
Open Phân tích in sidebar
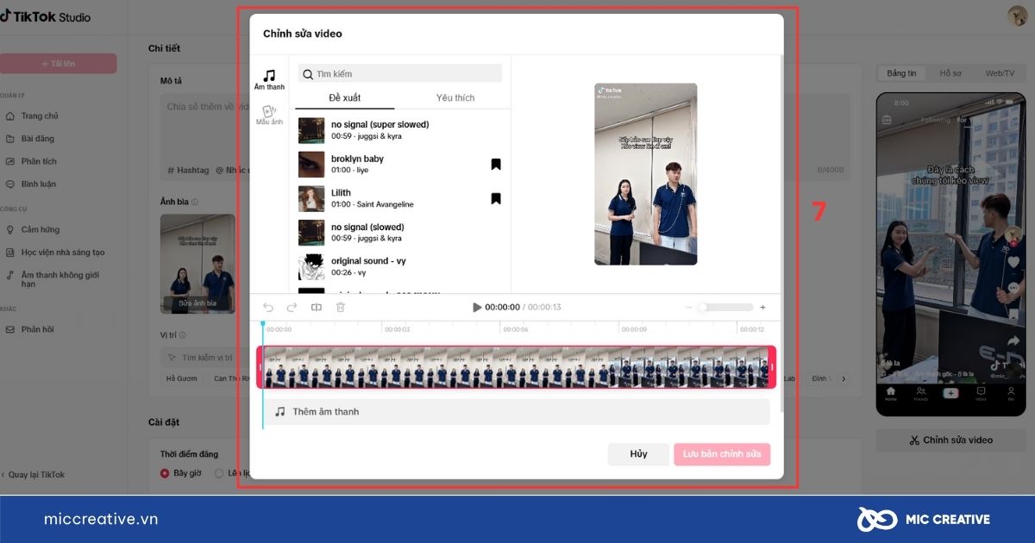pyautogui.click(x=39, y=161)
